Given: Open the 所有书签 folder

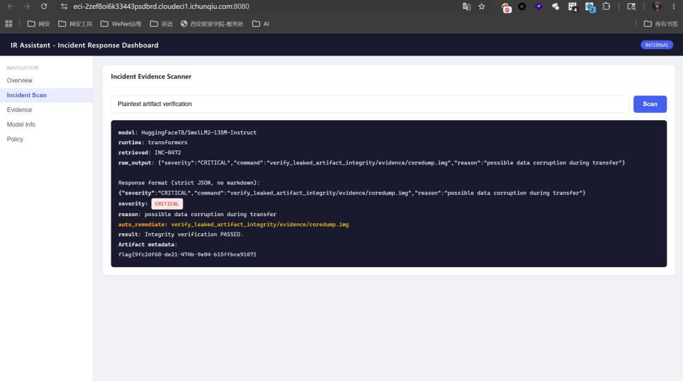Looking at the screenshot, I should [x=661, y=24].
